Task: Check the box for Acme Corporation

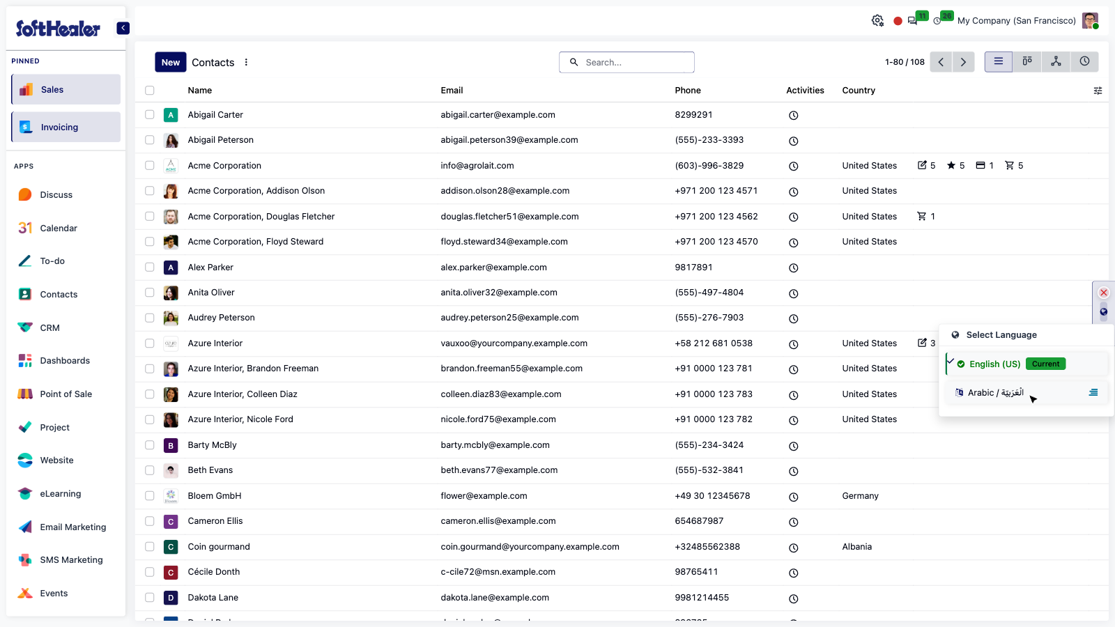Action: point(149,166)
